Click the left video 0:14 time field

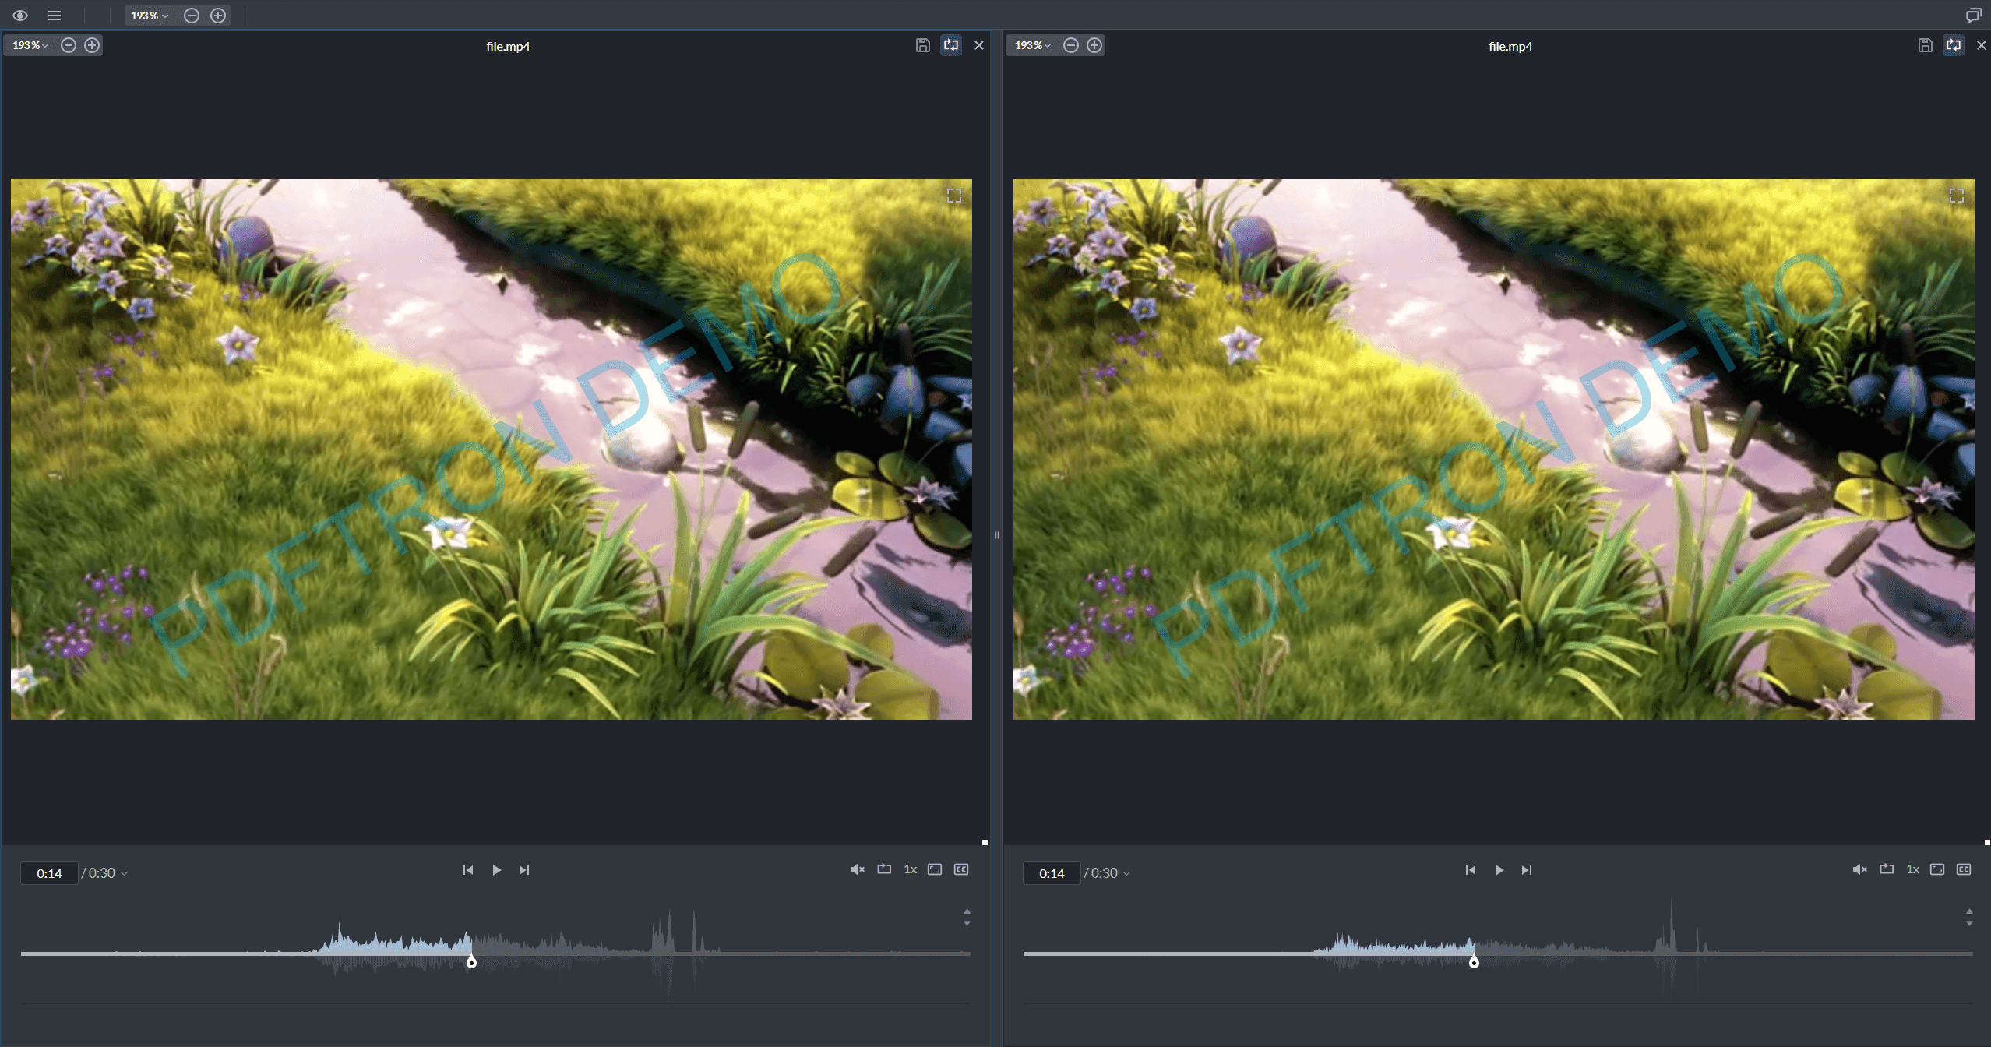[x=49, y=873]
